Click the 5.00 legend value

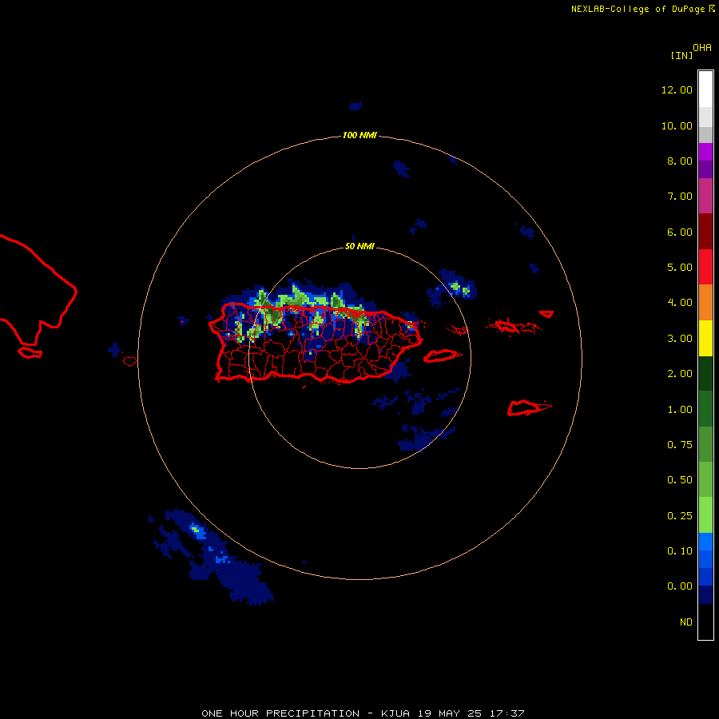coord(680,268)
